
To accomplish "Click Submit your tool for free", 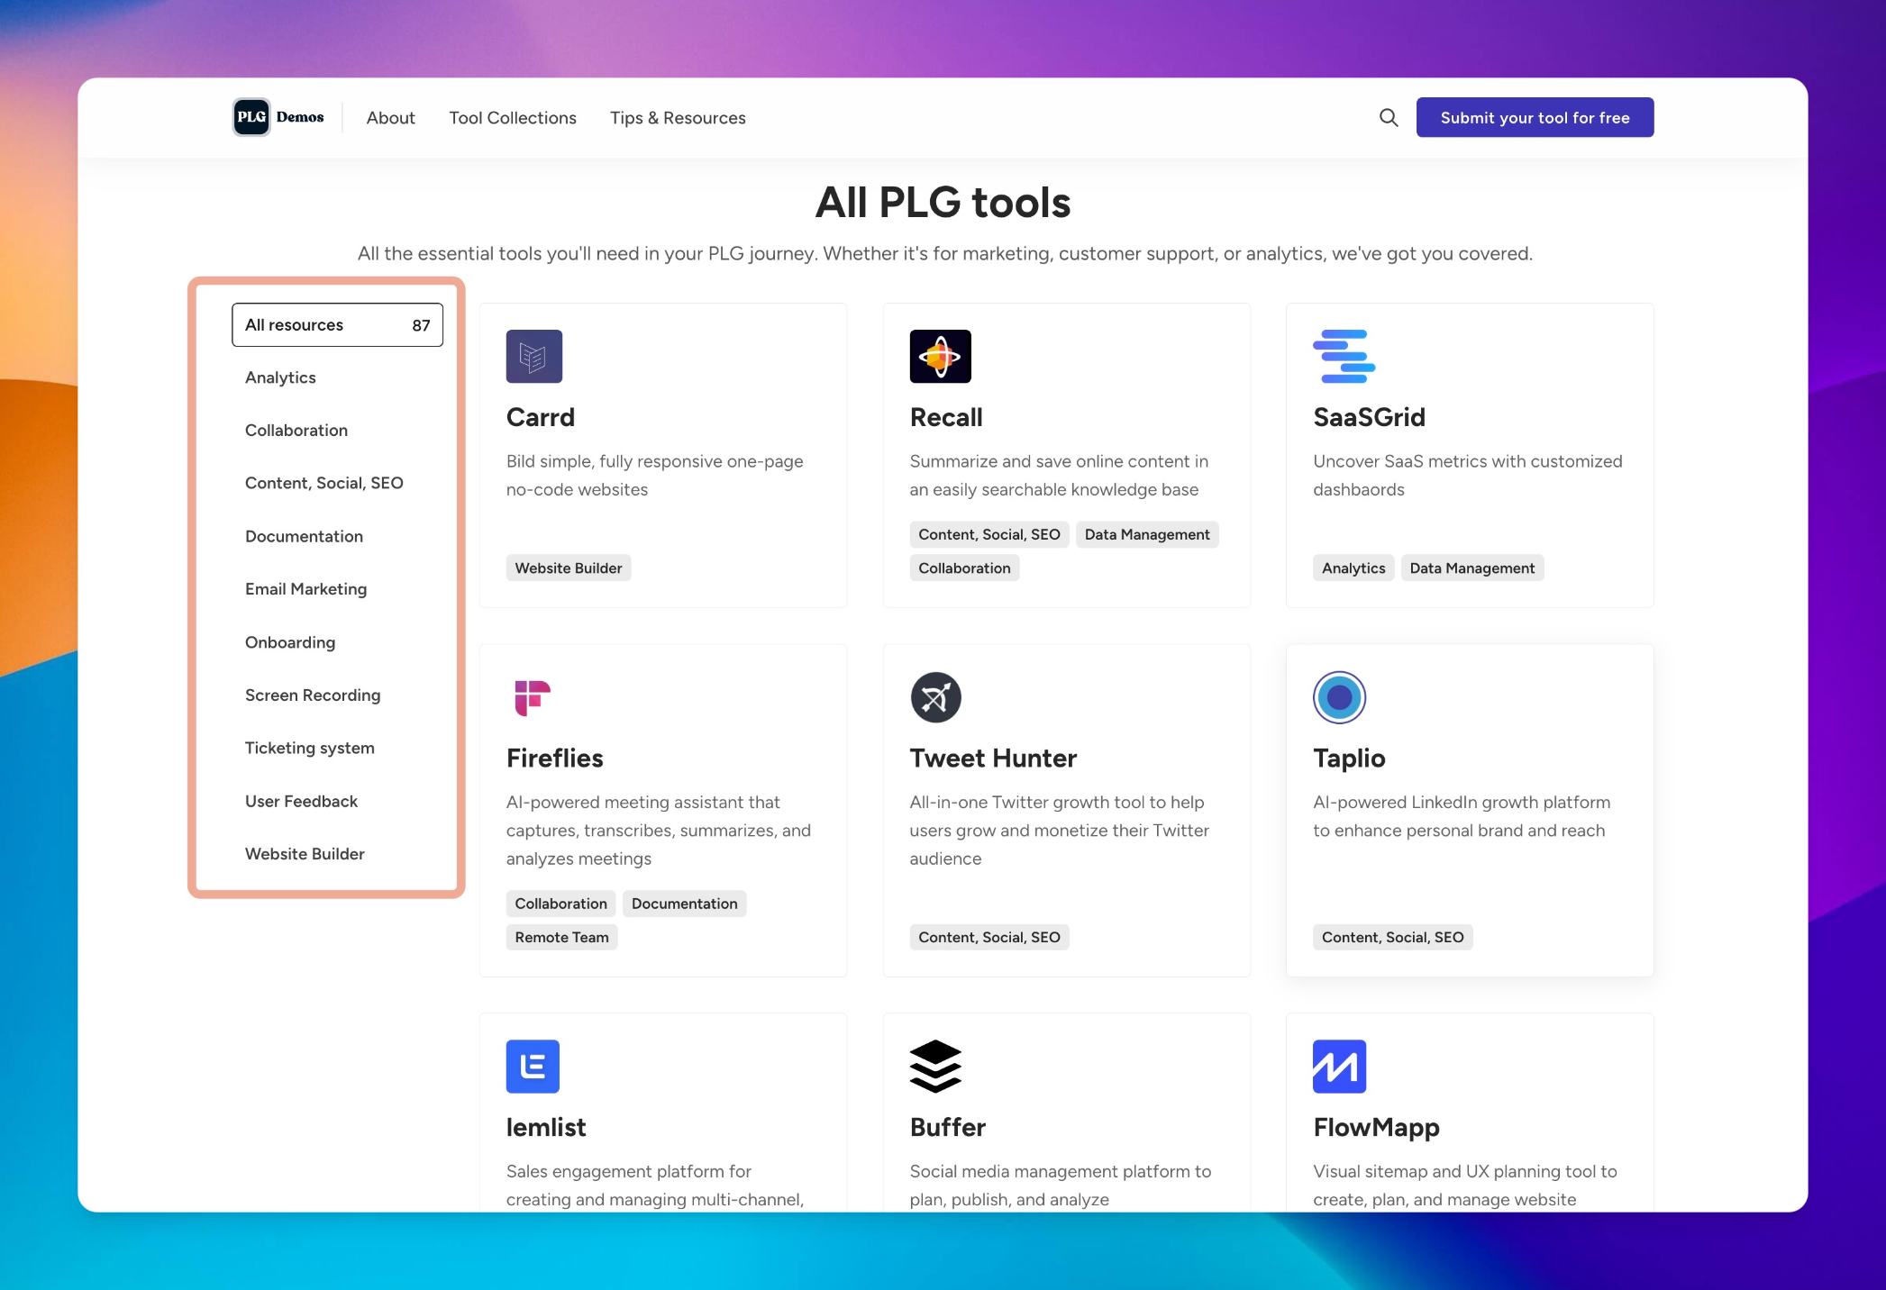I will pos(1535,117).
